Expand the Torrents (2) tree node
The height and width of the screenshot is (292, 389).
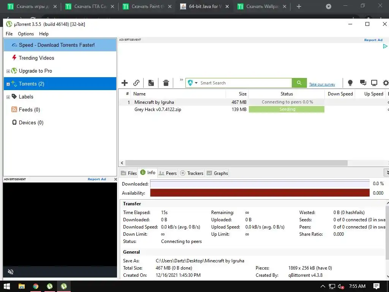pyautogui.click(x=8, y=84)
